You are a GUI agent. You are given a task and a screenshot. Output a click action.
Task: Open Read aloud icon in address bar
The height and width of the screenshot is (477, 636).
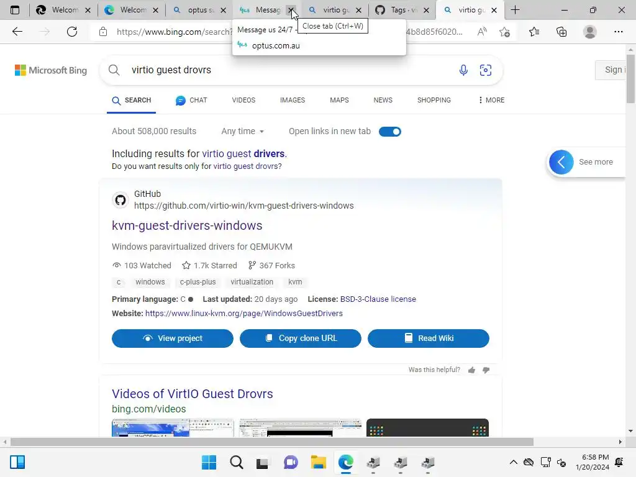tap(482, 32)
